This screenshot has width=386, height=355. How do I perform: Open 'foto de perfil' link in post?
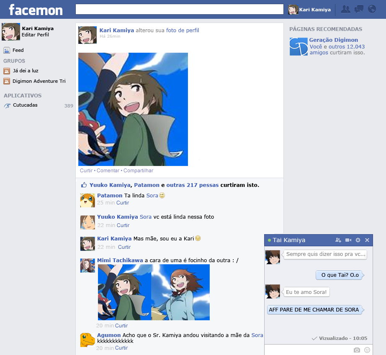(183, 30)
